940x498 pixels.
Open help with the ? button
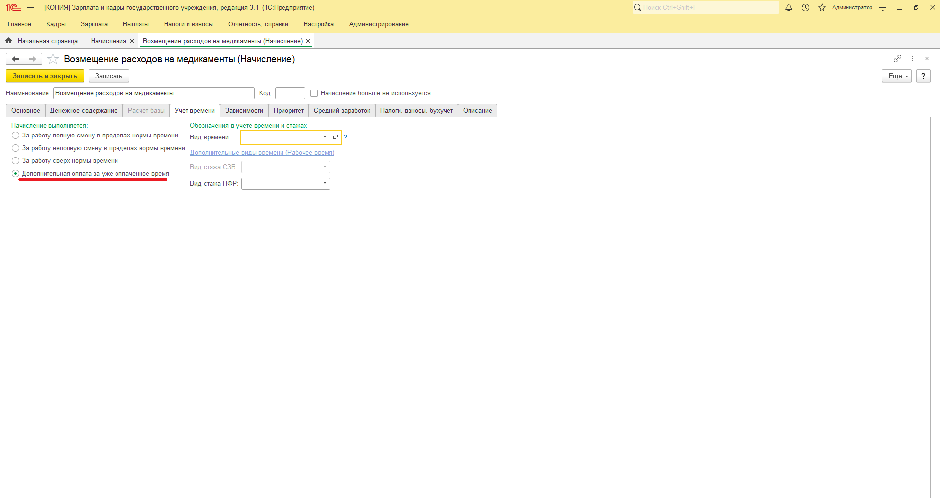(x=923, y=76)
